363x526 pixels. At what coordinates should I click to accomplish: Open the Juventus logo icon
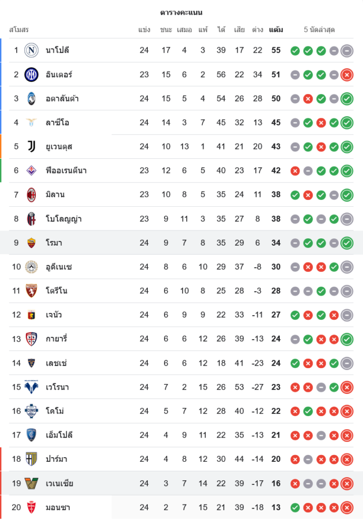tap(32, 147)
